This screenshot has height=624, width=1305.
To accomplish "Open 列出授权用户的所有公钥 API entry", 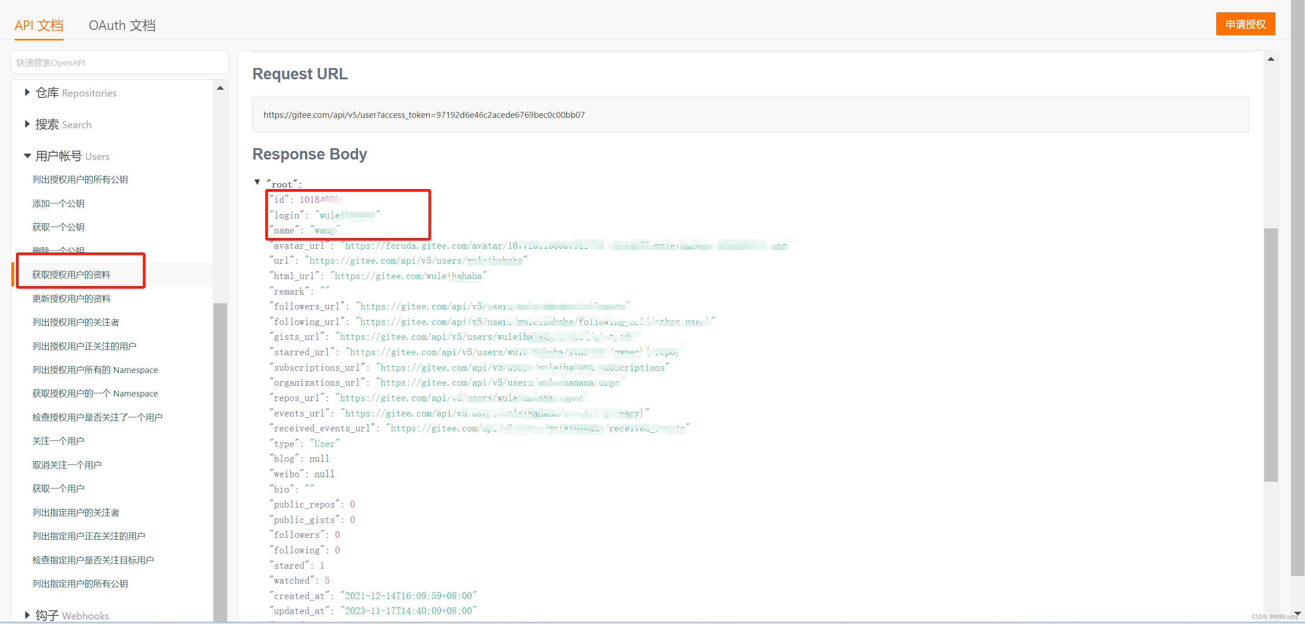I will [80, 179].
